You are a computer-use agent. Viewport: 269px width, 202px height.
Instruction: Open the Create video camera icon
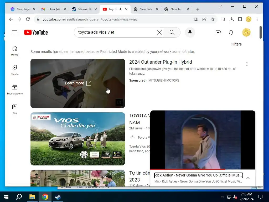click(218, 32)
